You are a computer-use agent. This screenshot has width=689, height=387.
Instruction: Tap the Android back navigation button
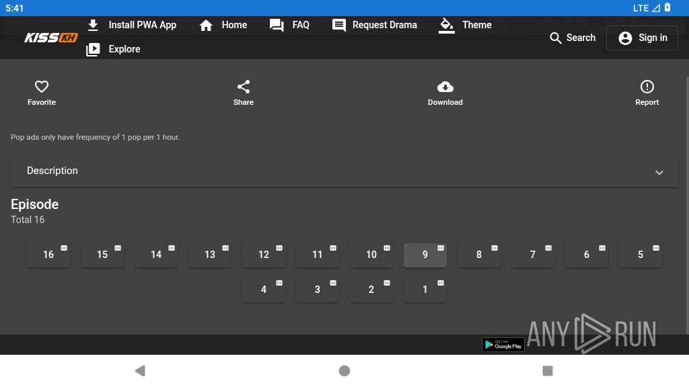coord(140,371)
